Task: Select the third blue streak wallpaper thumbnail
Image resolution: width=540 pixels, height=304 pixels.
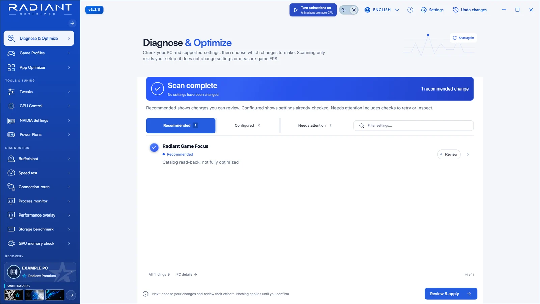Action: coord(55,295)
